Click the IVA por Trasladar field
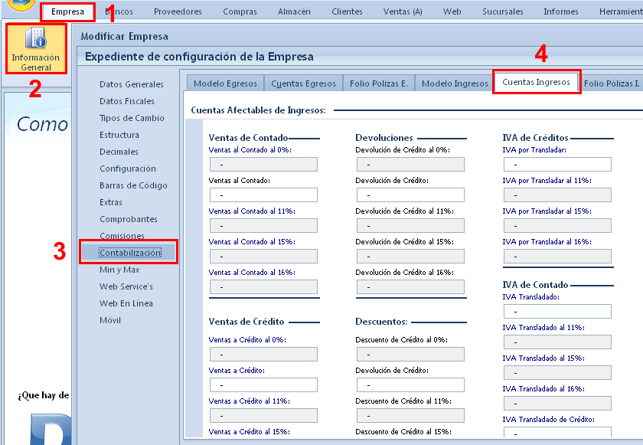 (557, 164)
